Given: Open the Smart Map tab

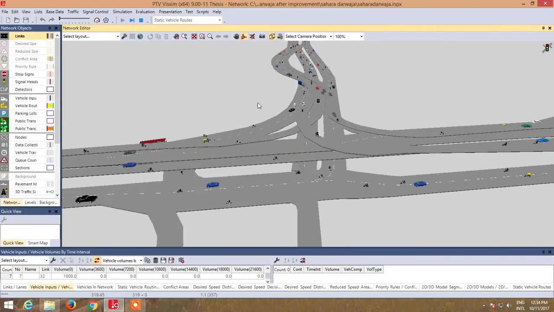Looking at the screenshot, I should 38,243.
